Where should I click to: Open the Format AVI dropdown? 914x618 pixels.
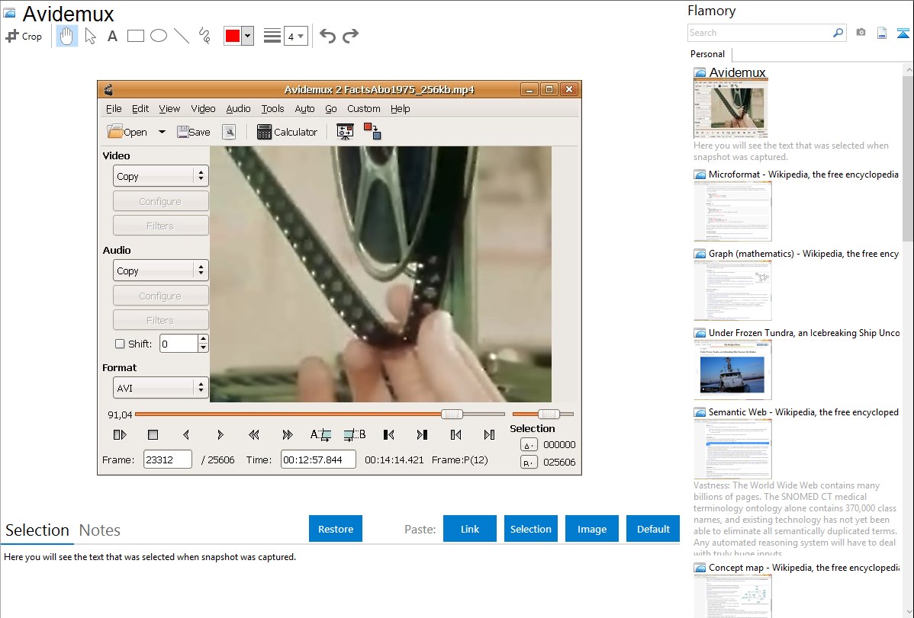(x=160, y=388)
